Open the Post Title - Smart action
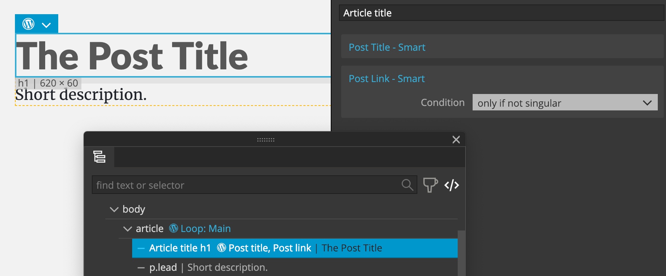Screen dimensions: 666x276 click(387, 47)
